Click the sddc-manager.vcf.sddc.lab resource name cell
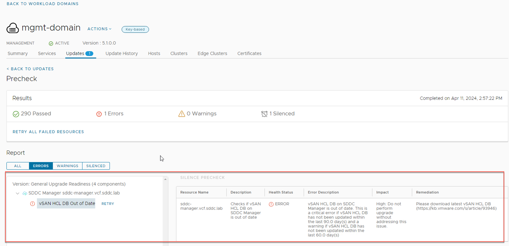This screenshot has width=509, height=246. click(x=201, y=206)
